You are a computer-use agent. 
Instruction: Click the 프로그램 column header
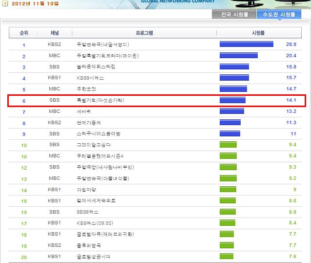point(144,33)
